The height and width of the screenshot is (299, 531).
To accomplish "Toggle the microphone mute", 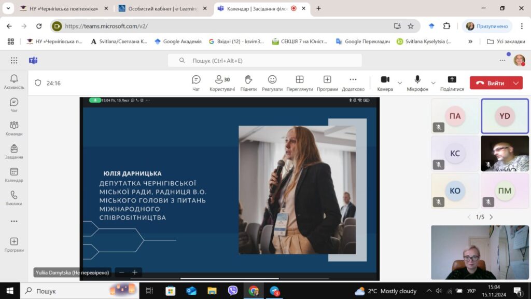I will point(417,83).
